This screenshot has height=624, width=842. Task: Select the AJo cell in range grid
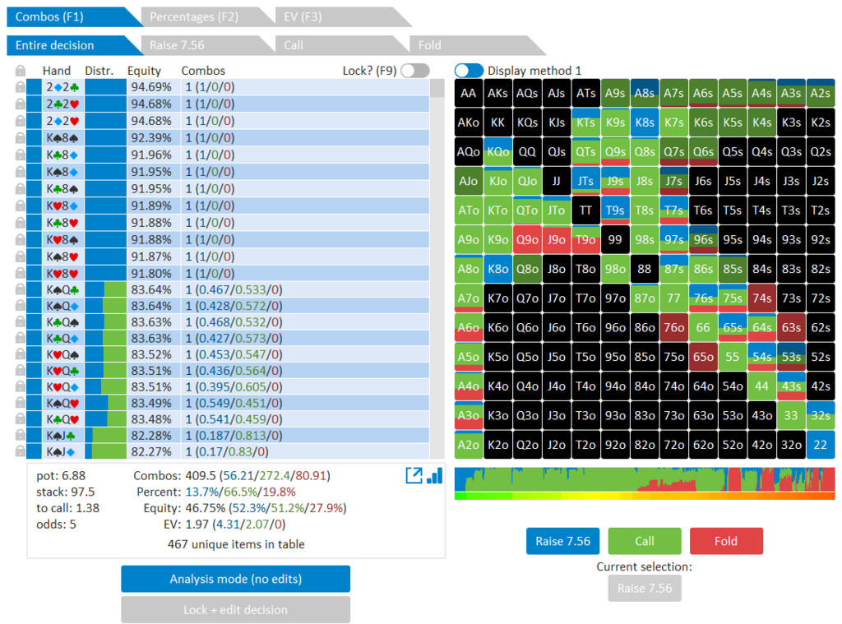[468, 181]
